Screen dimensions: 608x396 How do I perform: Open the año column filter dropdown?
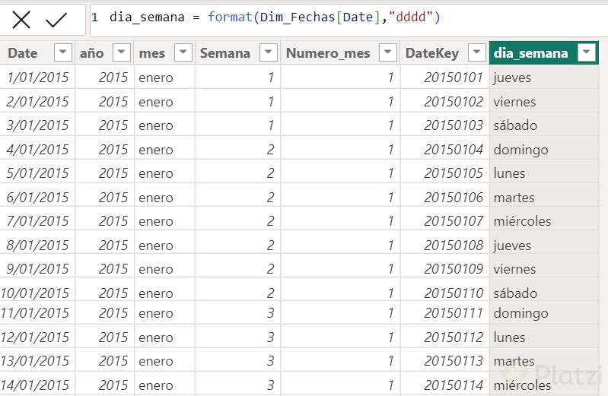point(122,52)
